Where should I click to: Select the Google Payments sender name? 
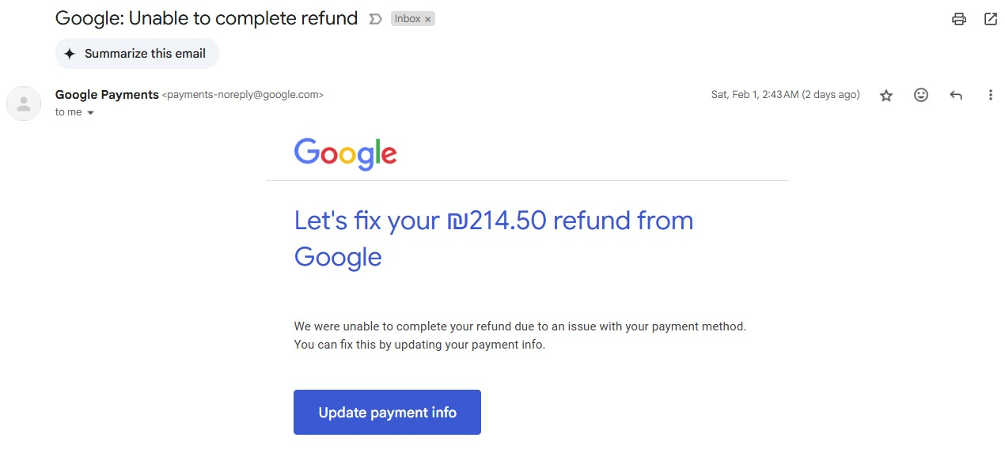[x=107, y=95]
